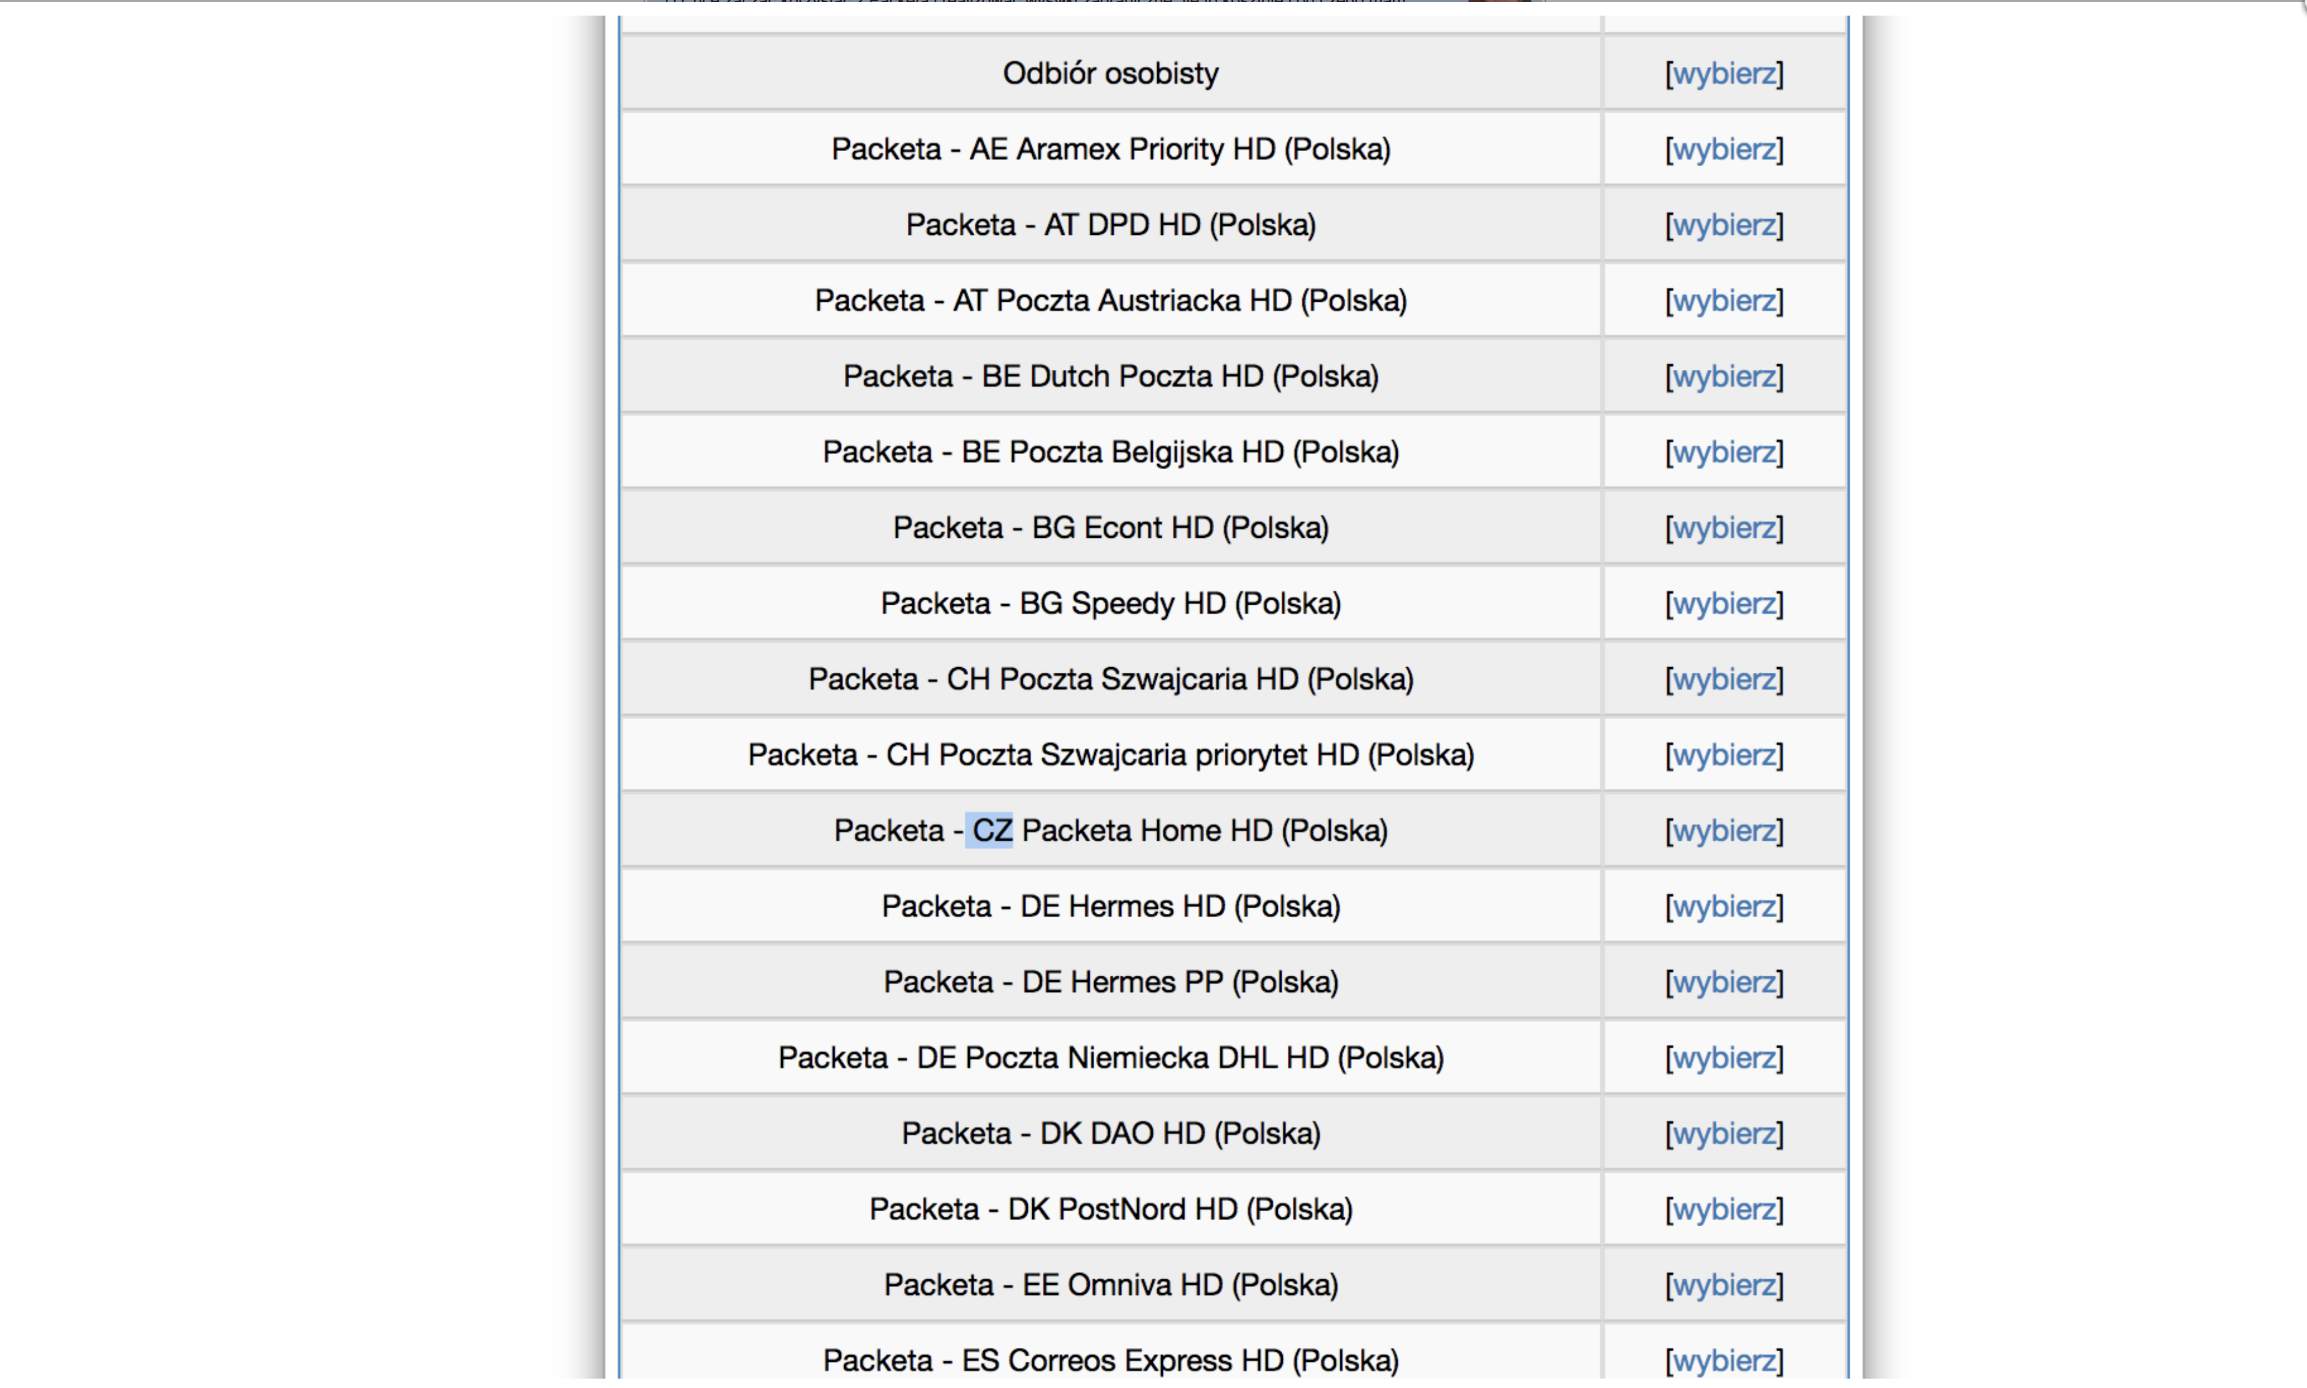The width and height of the screenshot is (2307, 1388).
Task: Choose wybierz for ES Correos Express HD
Action: pyautogui.click(x=1723, y=1362)
